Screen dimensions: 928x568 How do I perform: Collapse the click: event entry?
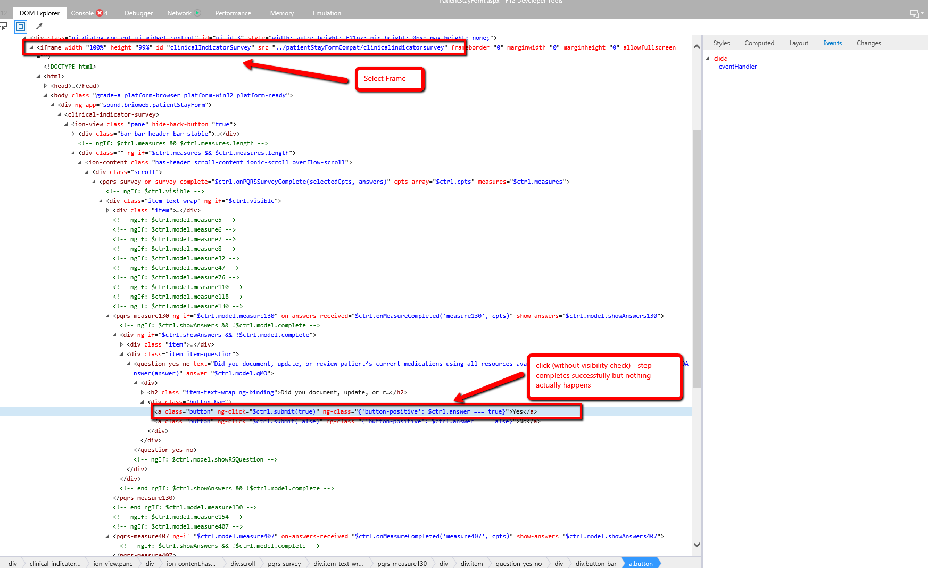708,58
